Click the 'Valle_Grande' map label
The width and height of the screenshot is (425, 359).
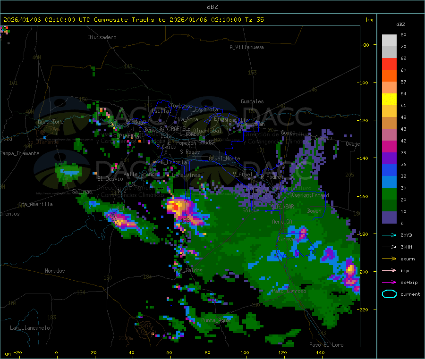coord(141,174)
